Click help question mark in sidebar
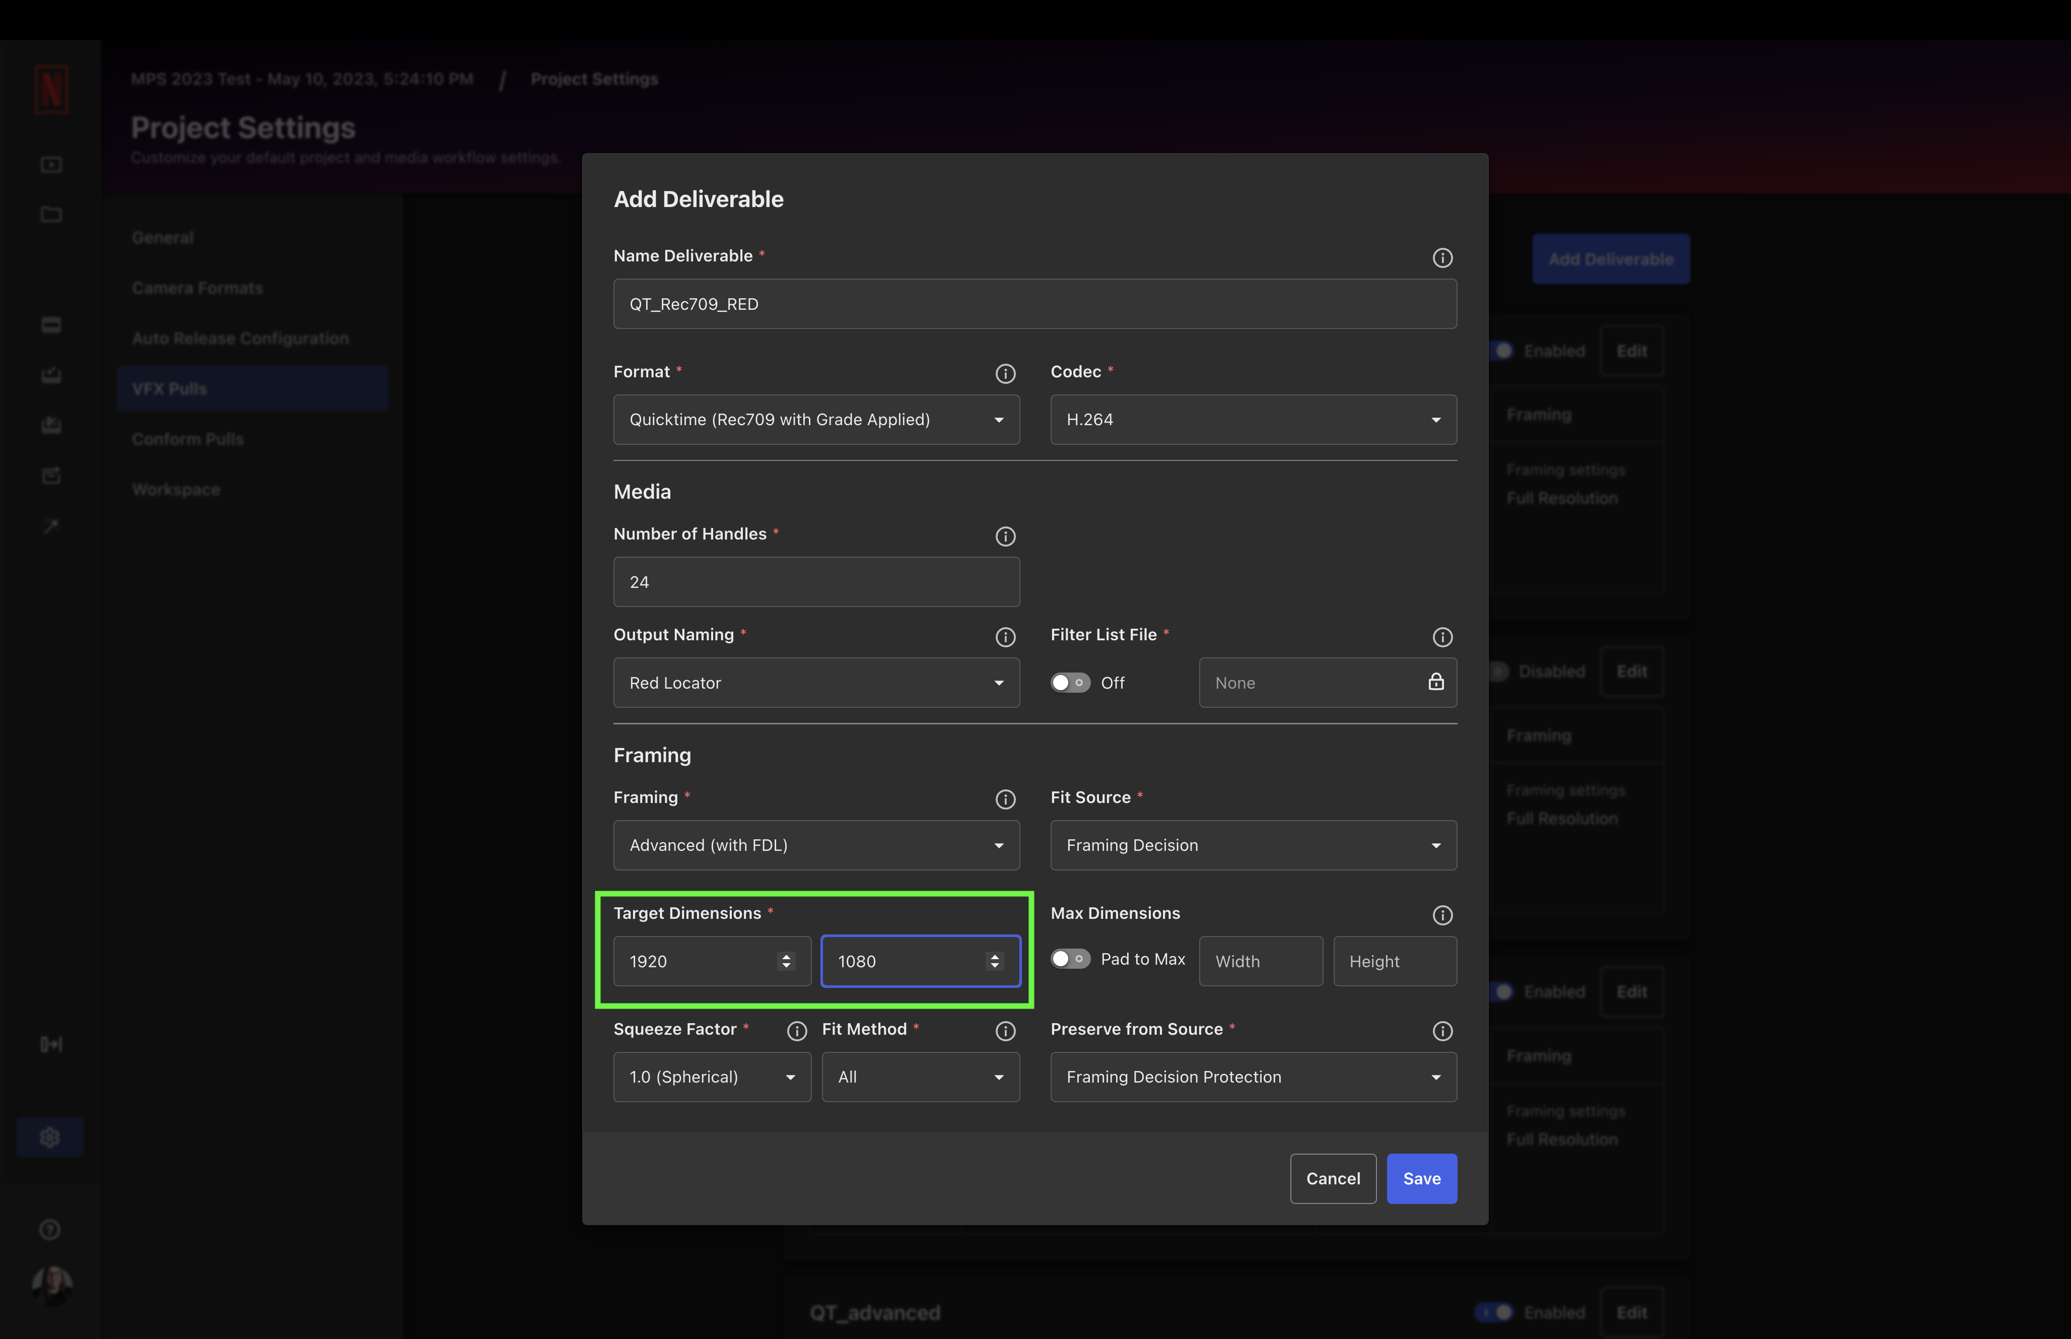This screenshot has width=2071, height=1339. click(x=49, y=1229)
